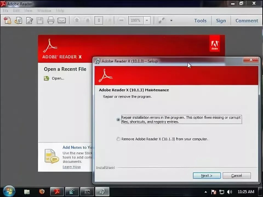Click the window-icon taskbar button beside the installer

[x=87, y=192]
